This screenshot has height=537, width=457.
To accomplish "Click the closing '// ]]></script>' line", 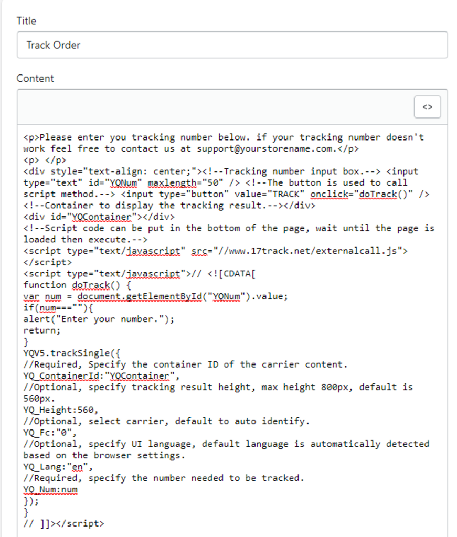I will [x=64, y=523].
